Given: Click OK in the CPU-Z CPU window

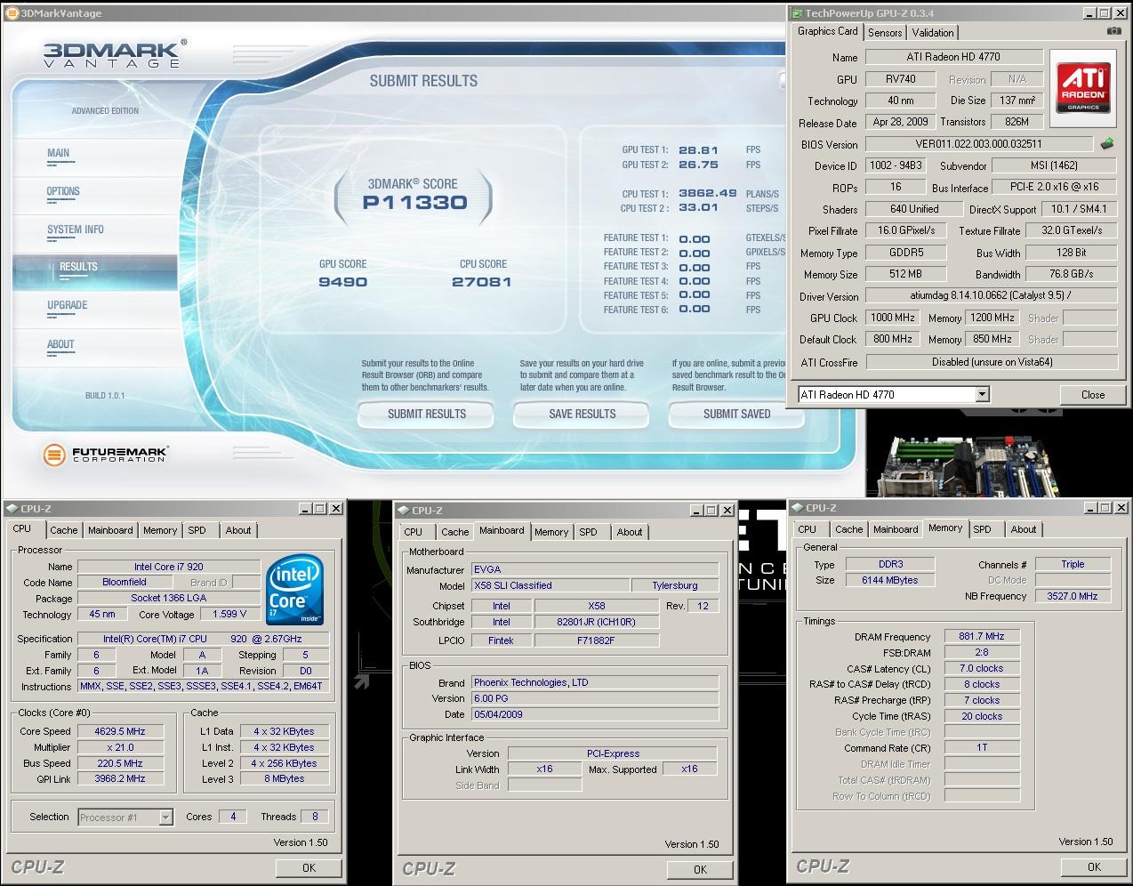Looking at the screenshot, I should [309, 867].
